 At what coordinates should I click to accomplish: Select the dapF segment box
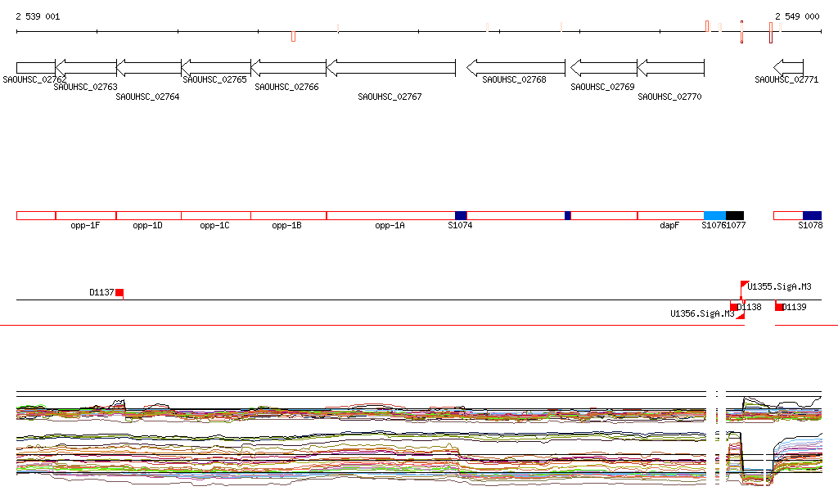(670, 215)
